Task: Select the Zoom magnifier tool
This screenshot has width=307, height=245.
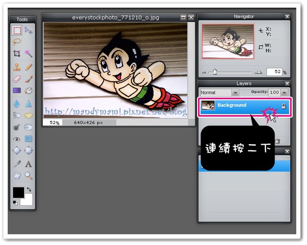Action: point(29,175)
